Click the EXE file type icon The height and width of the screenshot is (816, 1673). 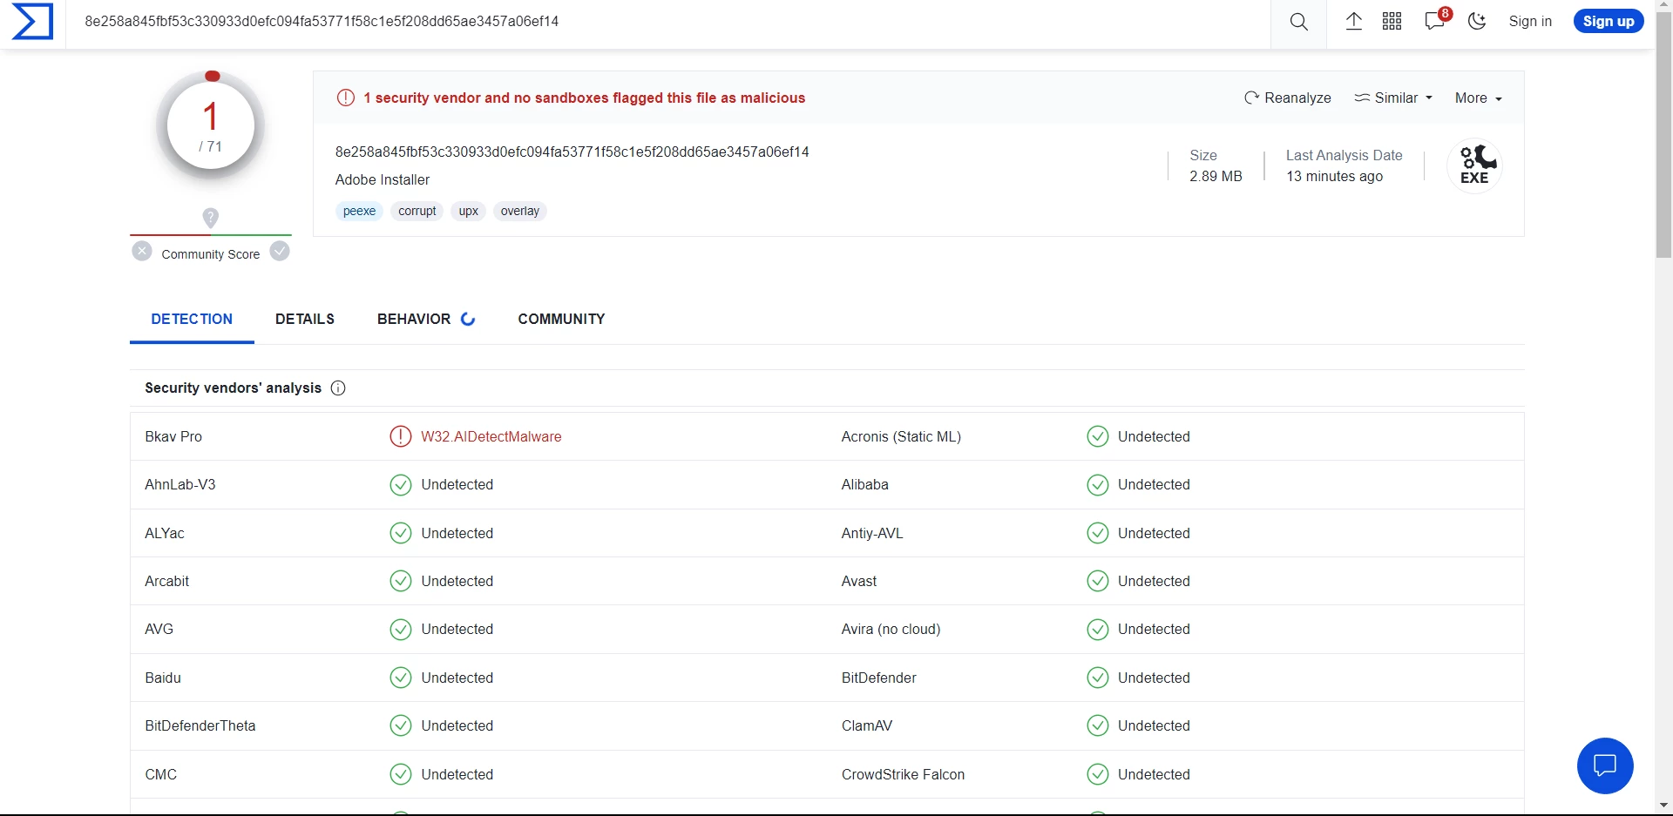click(x=1475, y=165)
